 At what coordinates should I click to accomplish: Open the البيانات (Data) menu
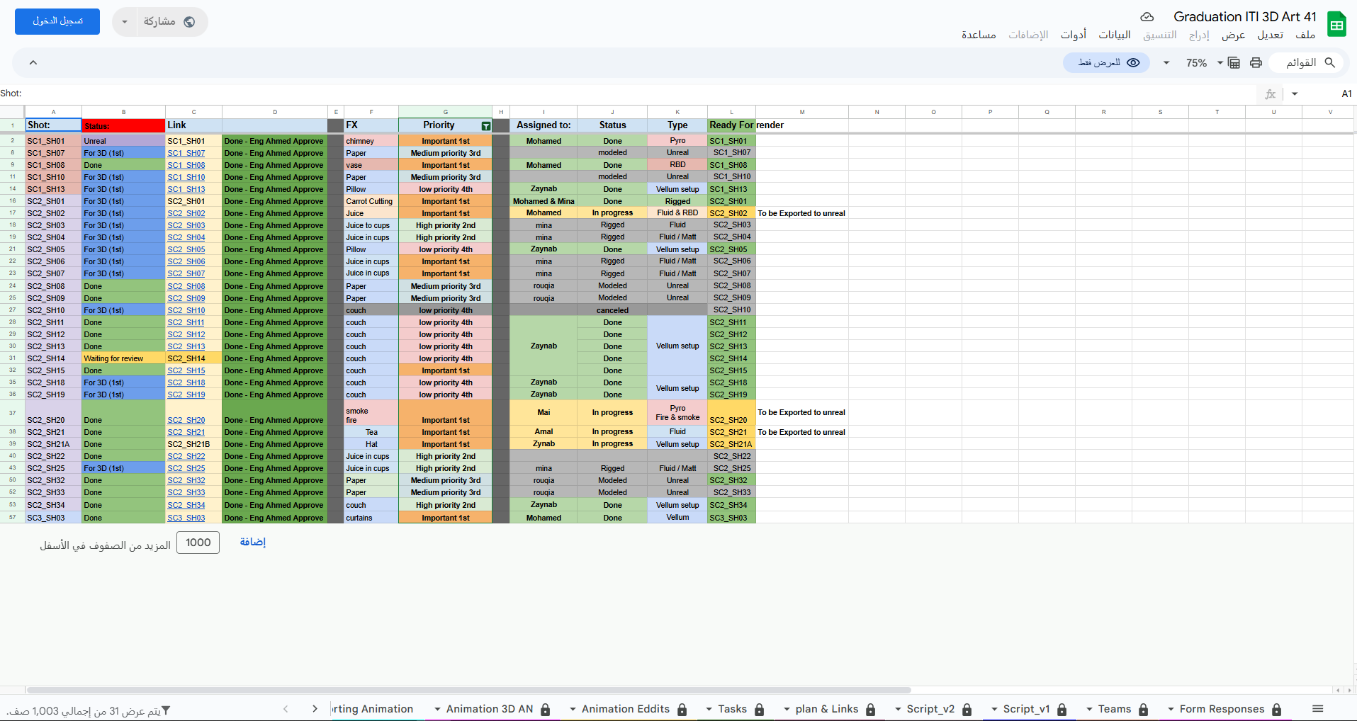pyautogui.click(x=1114, y=35)
